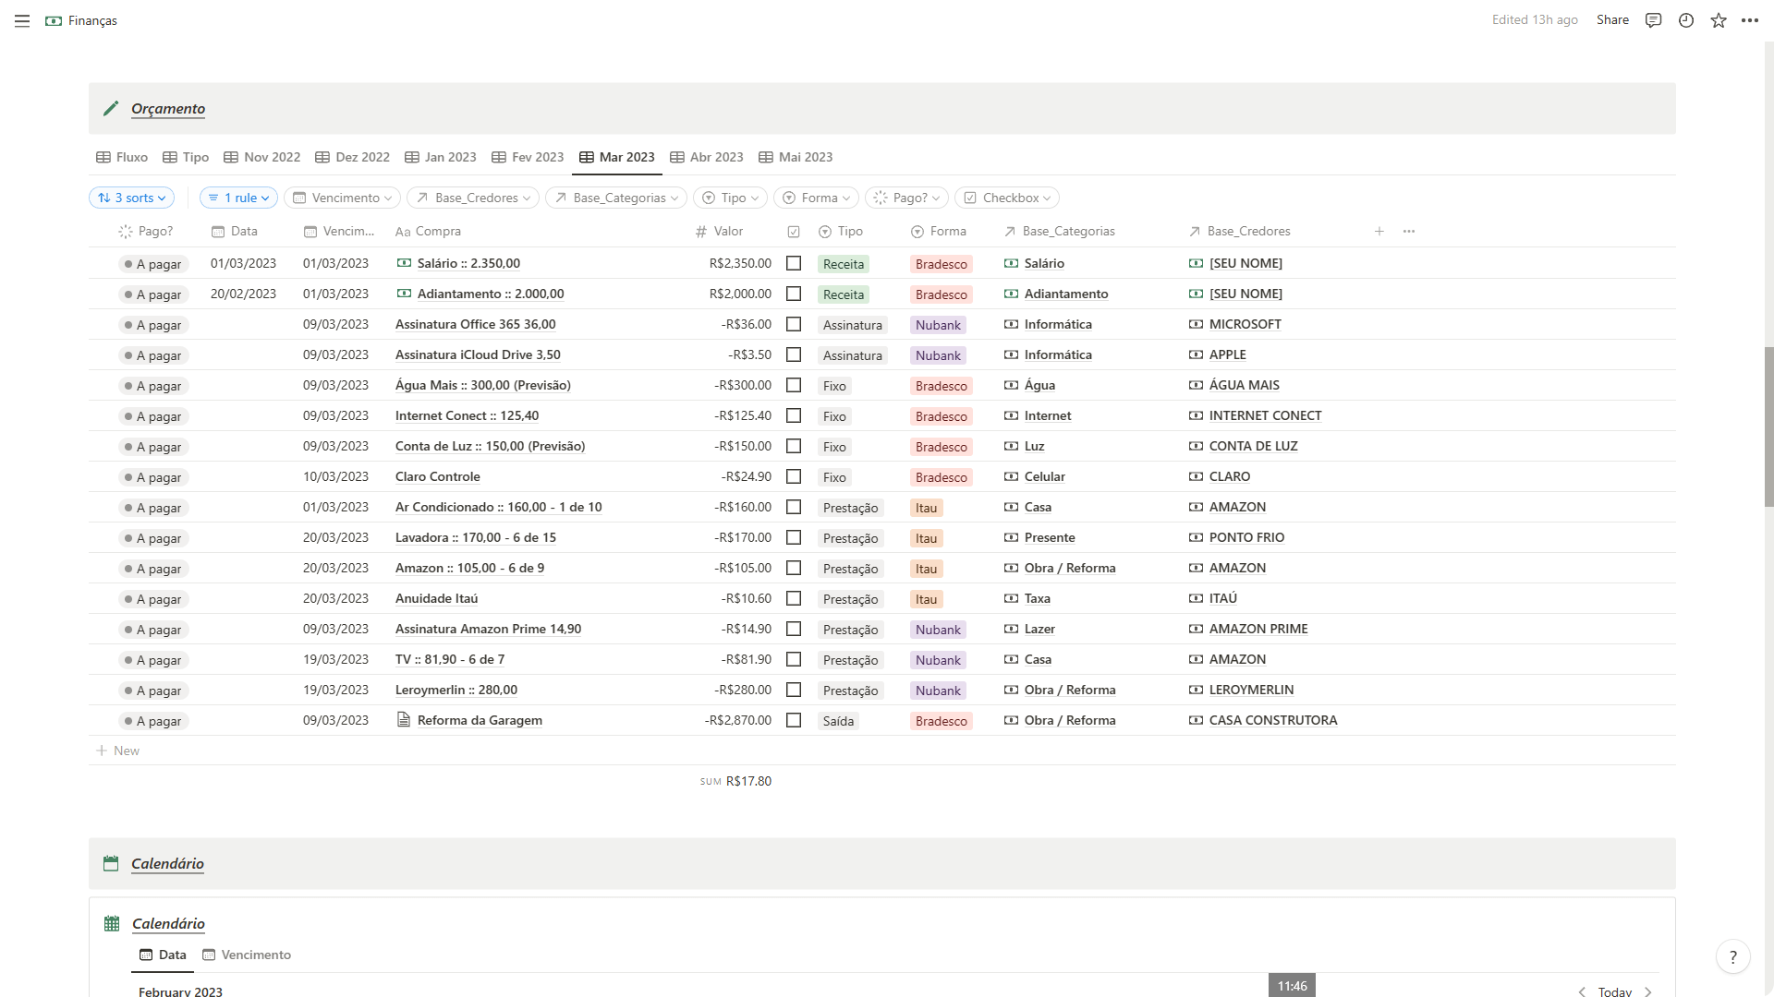Click the Share button
The image size is (1774, 997).
[1612, 20]
